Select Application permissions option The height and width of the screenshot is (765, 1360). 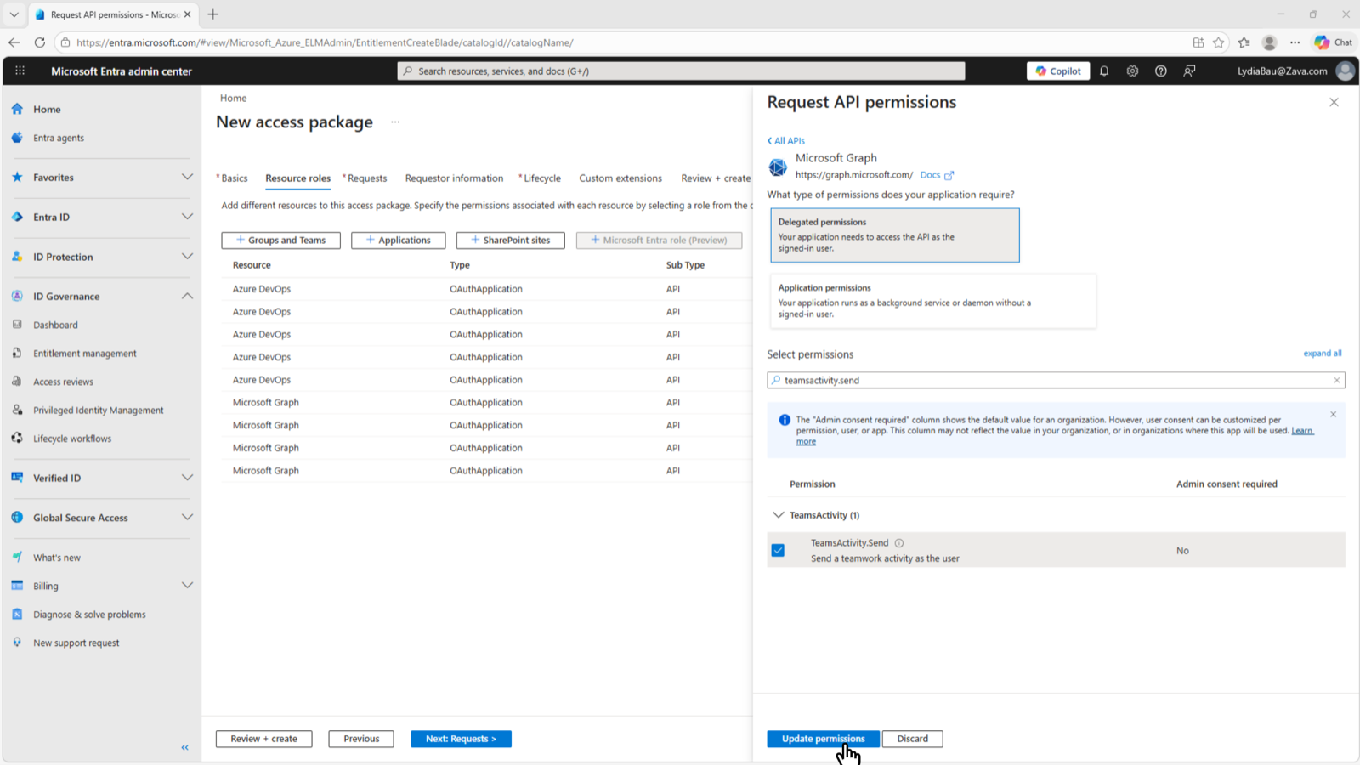pyautogui.click(x=932, y=301)
